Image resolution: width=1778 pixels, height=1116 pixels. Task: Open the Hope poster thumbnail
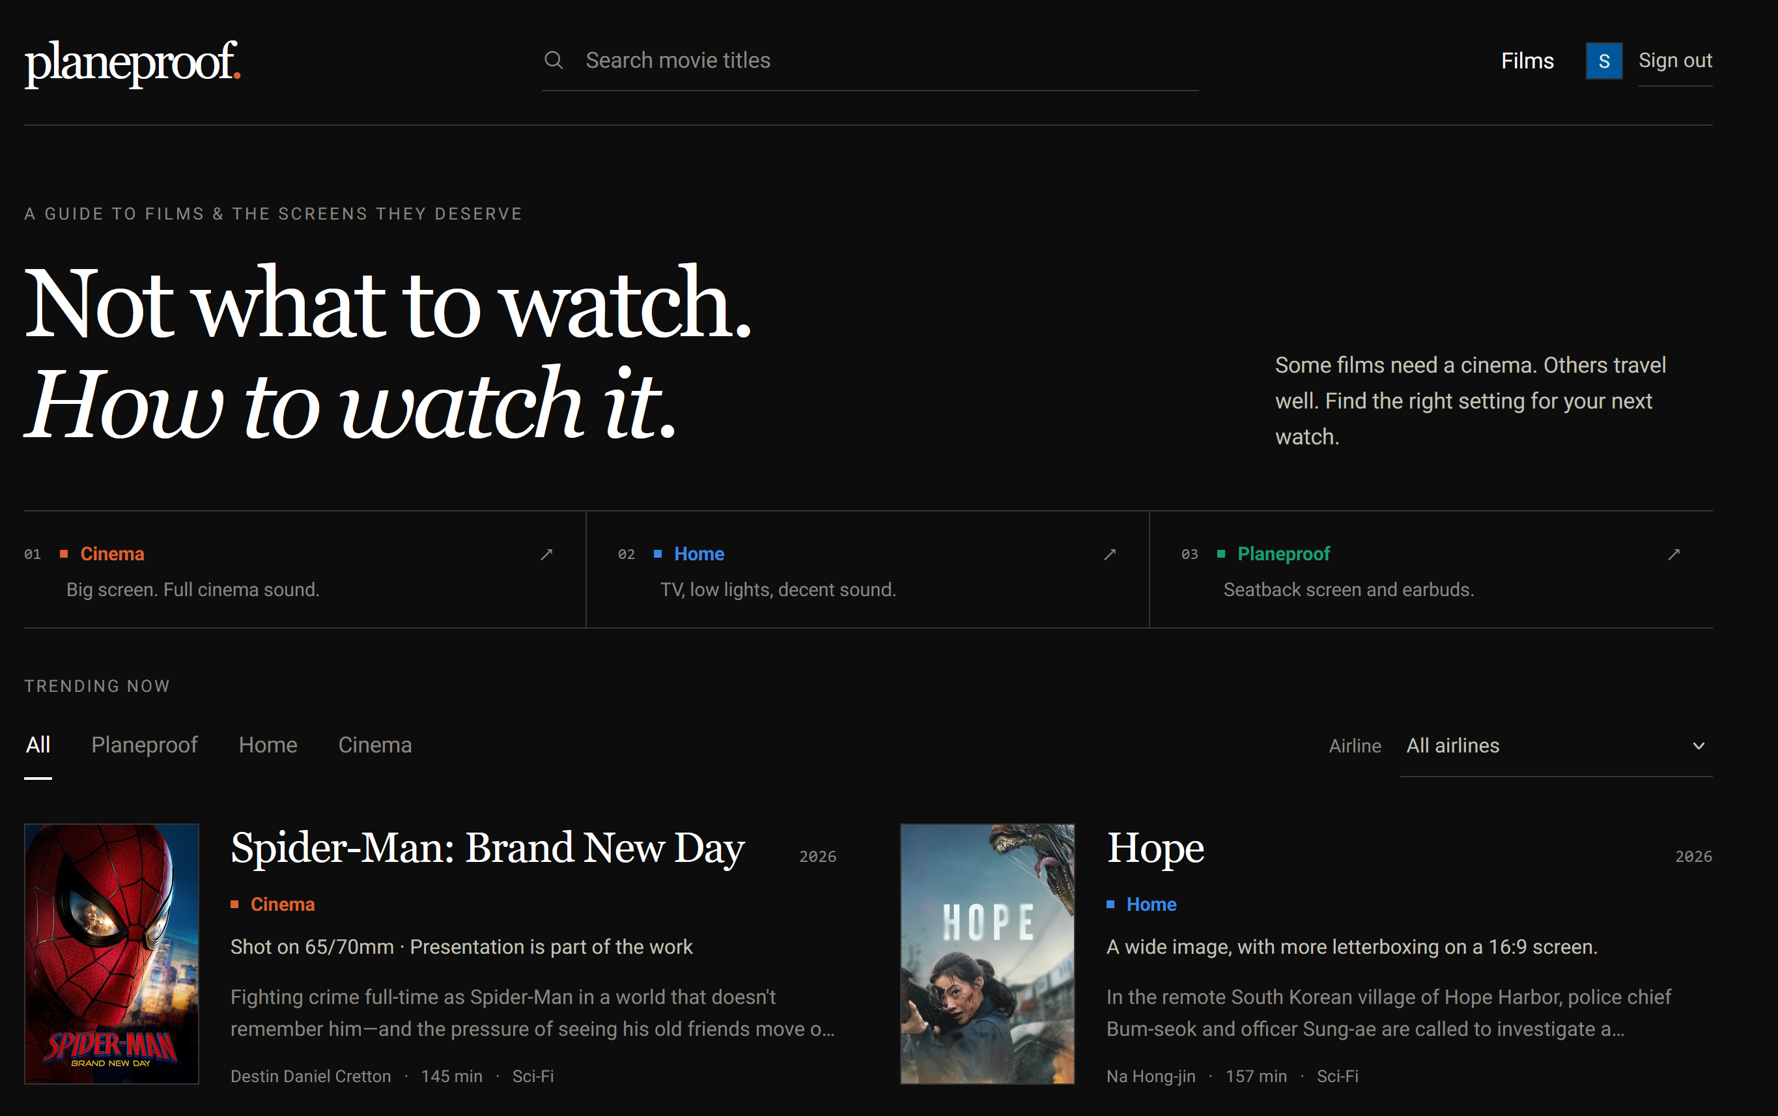click(x=987, y=954)
